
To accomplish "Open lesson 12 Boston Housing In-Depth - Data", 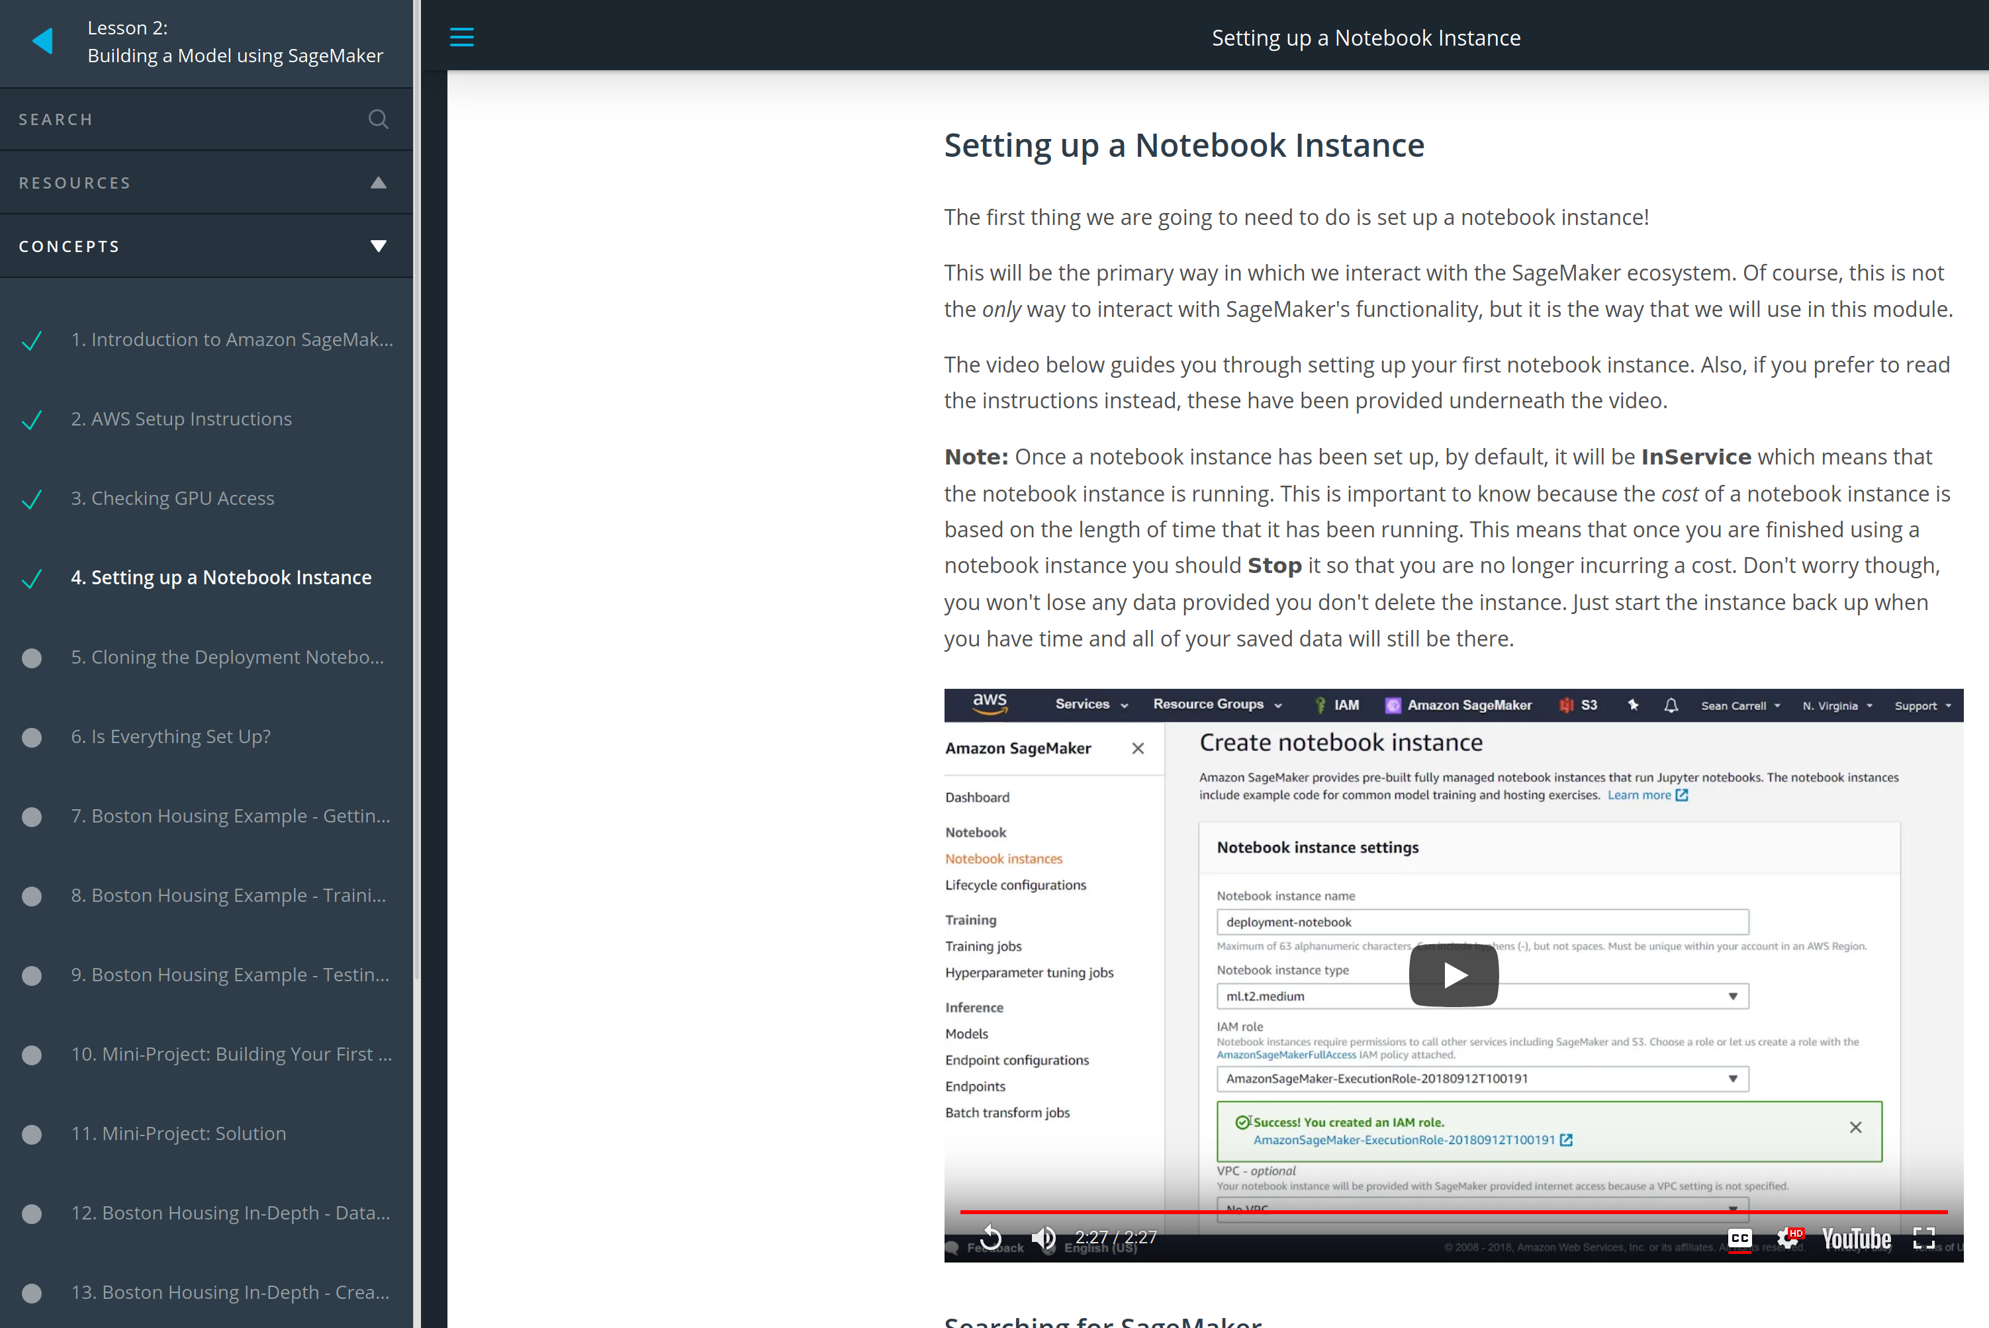I will pos(230,1213).
